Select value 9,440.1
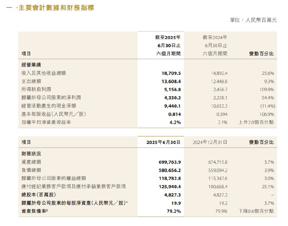 172,106
